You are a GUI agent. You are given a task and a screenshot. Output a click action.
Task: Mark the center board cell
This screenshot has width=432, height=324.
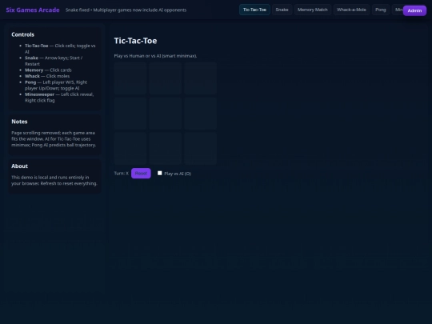(166, 114)
